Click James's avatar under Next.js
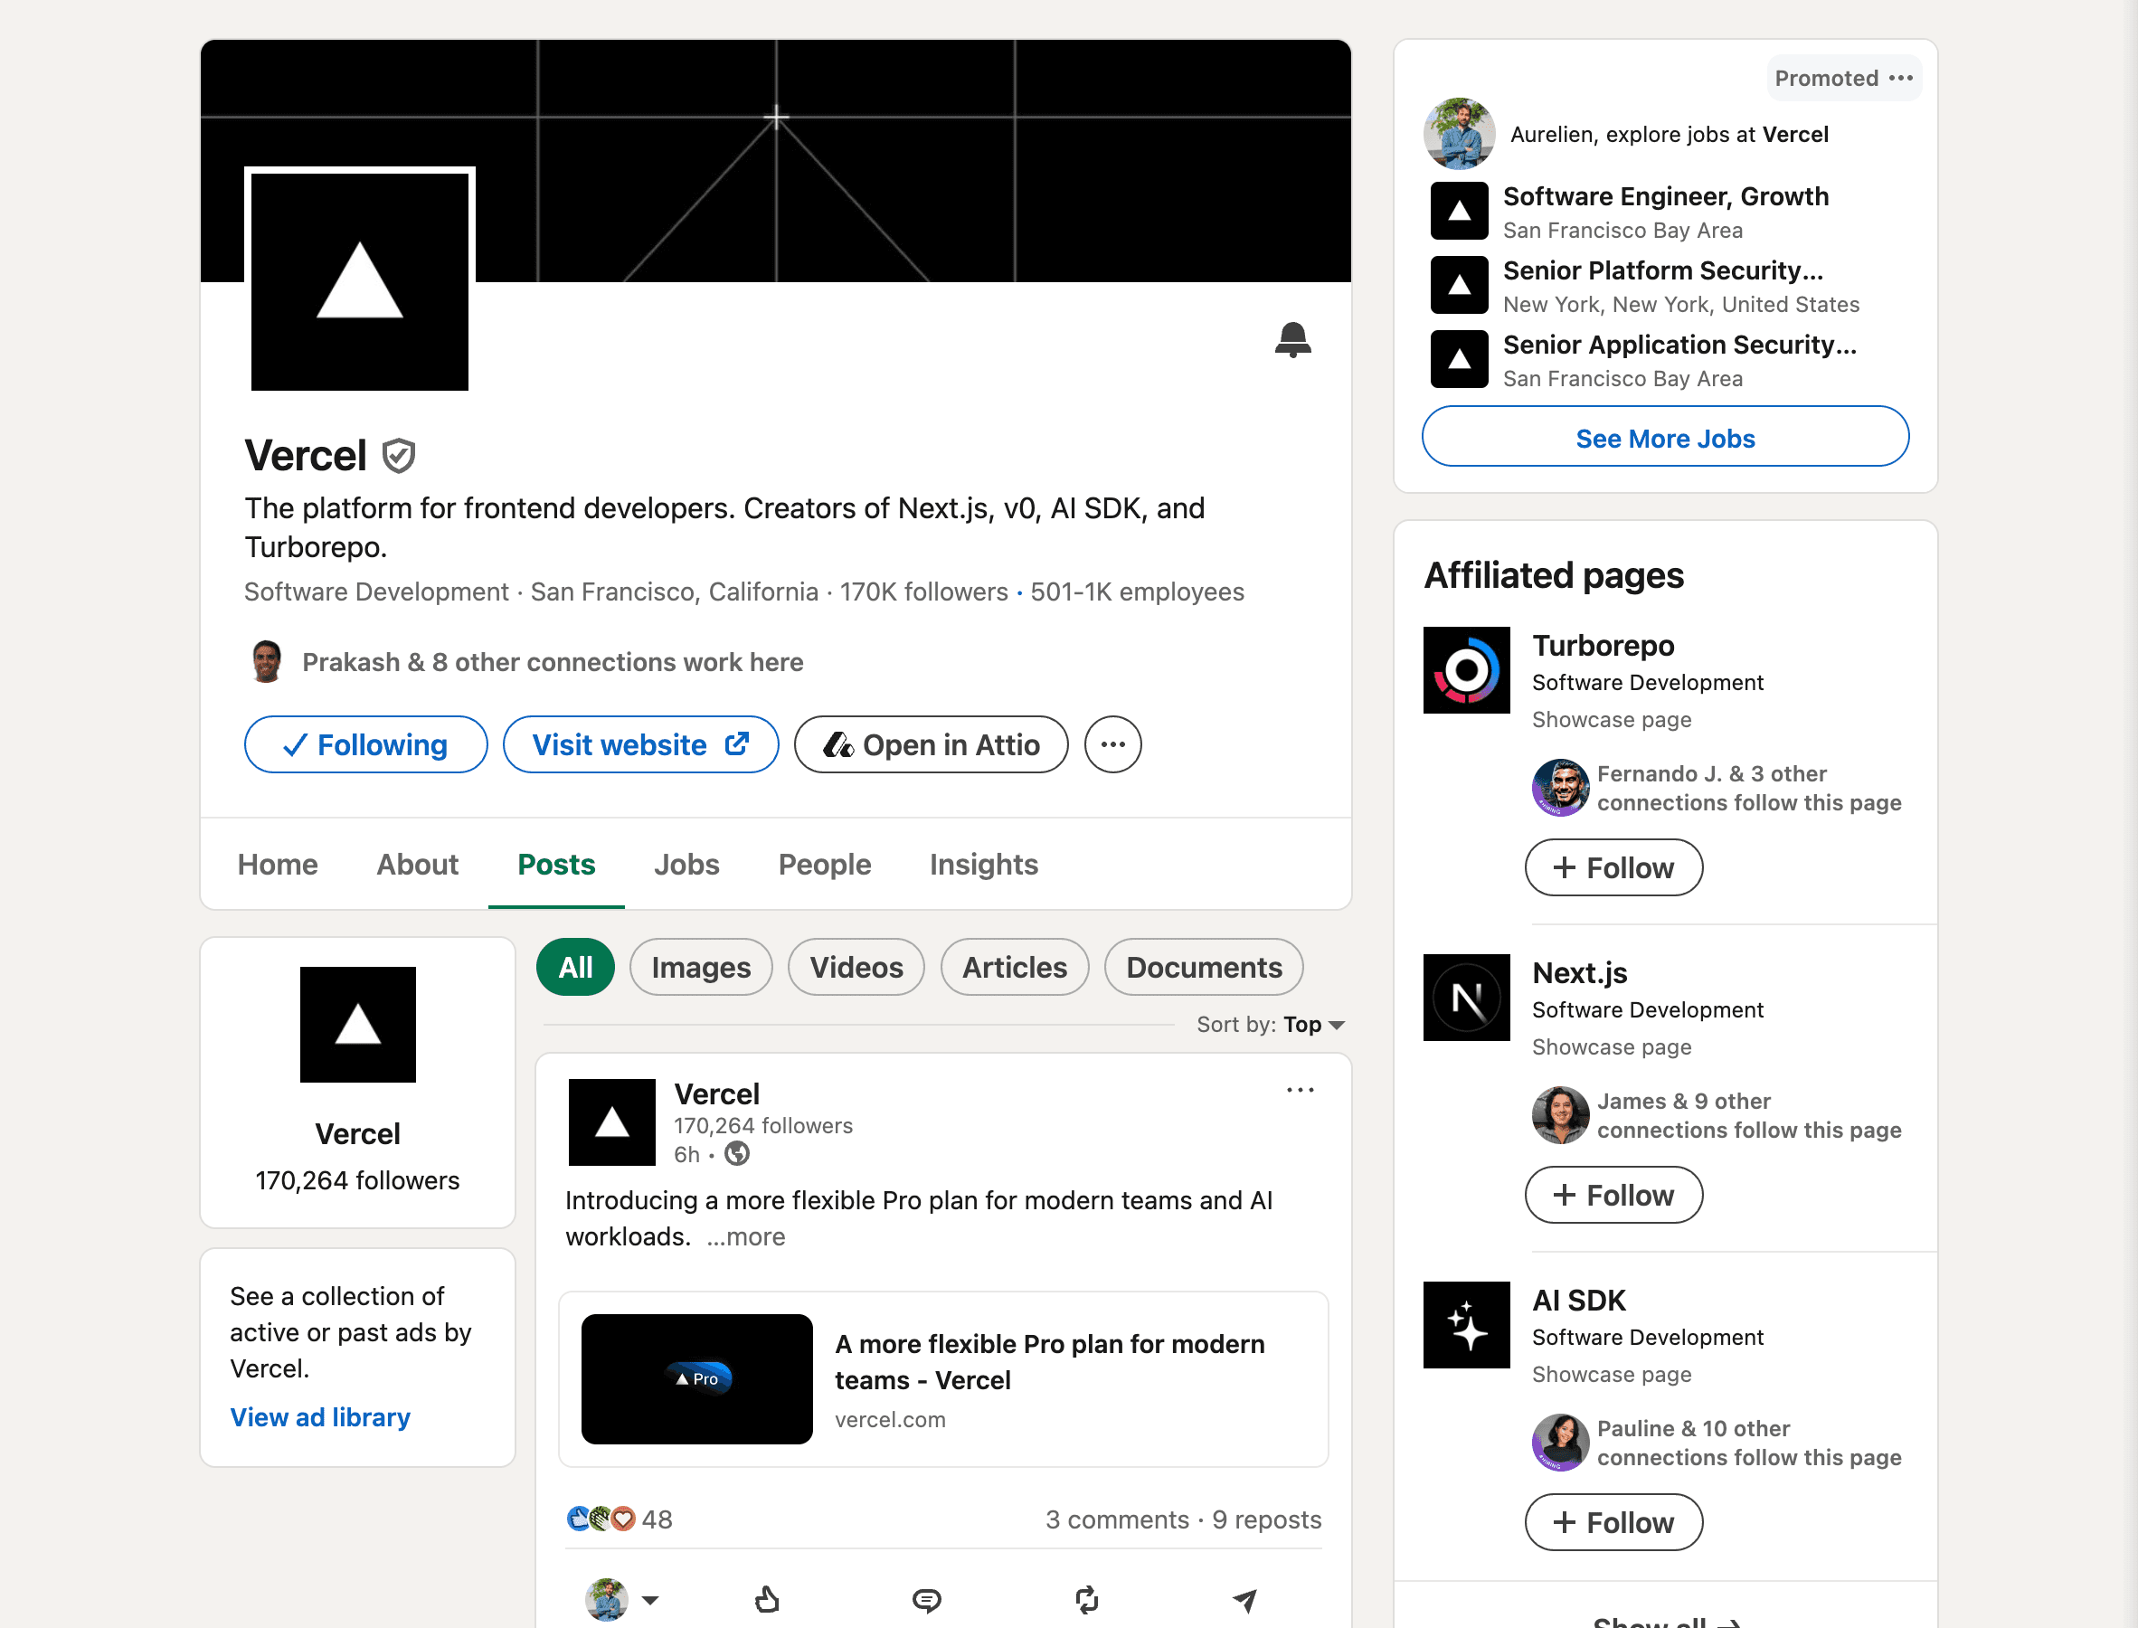 tap(1560, 1115)
